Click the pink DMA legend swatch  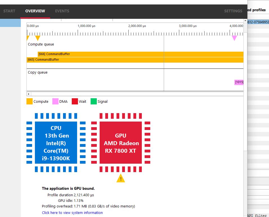pyautogui.click(x=55, y=101)
